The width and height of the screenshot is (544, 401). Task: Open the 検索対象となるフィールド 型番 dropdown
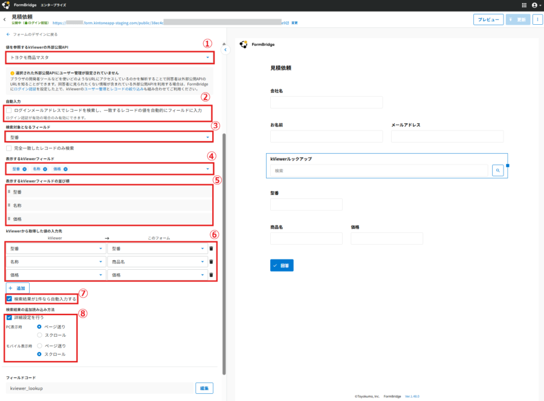click(x=109, y=137)
